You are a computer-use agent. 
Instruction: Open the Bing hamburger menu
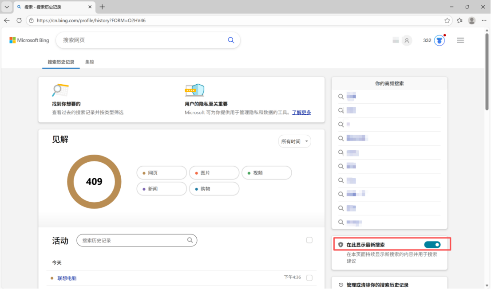[x=460, y=40]
